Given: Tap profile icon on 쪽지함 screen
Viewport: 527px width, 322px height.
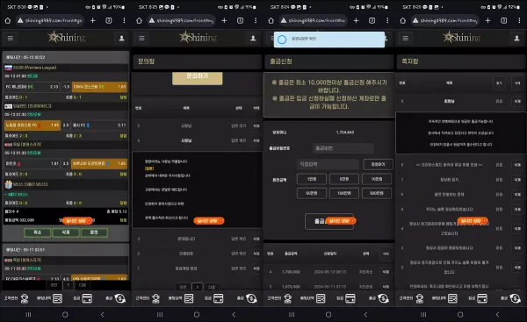Looking at the screenshot, I should 517,39.
